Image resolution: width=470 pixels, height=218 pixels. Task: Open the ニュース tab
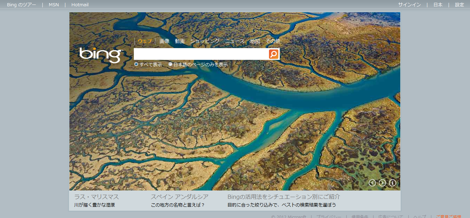click(235, 41)
